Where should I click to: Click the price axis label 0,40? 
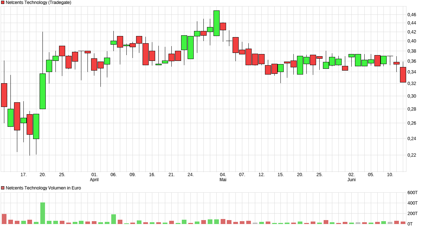coord(412,41)
